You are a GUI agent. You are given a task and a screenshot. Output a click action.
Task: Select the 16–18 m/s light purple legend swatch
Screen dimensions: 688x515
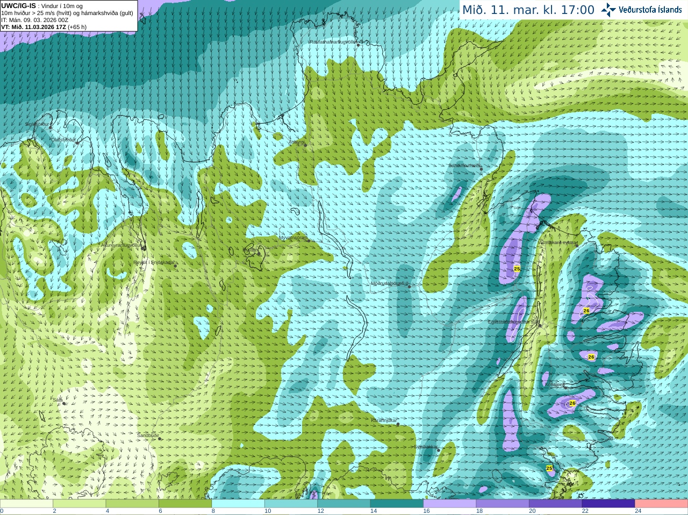coord(450,504)
